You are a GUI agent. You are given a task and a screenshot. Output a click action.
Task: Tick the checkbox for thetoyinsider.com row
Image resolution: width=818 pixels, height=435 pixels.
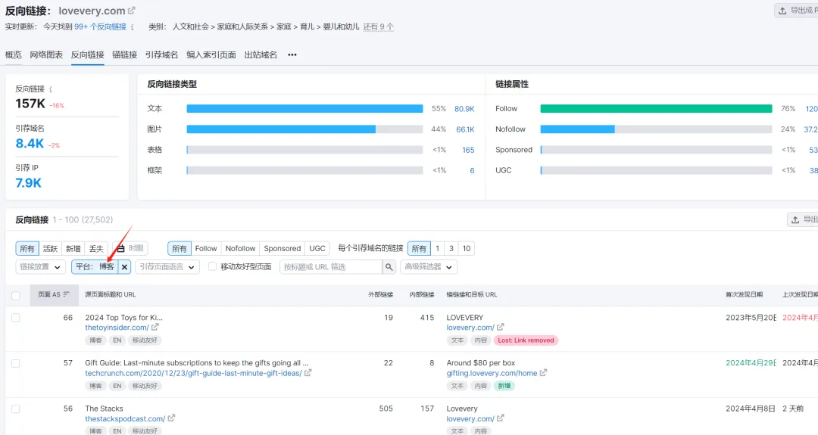16,318
